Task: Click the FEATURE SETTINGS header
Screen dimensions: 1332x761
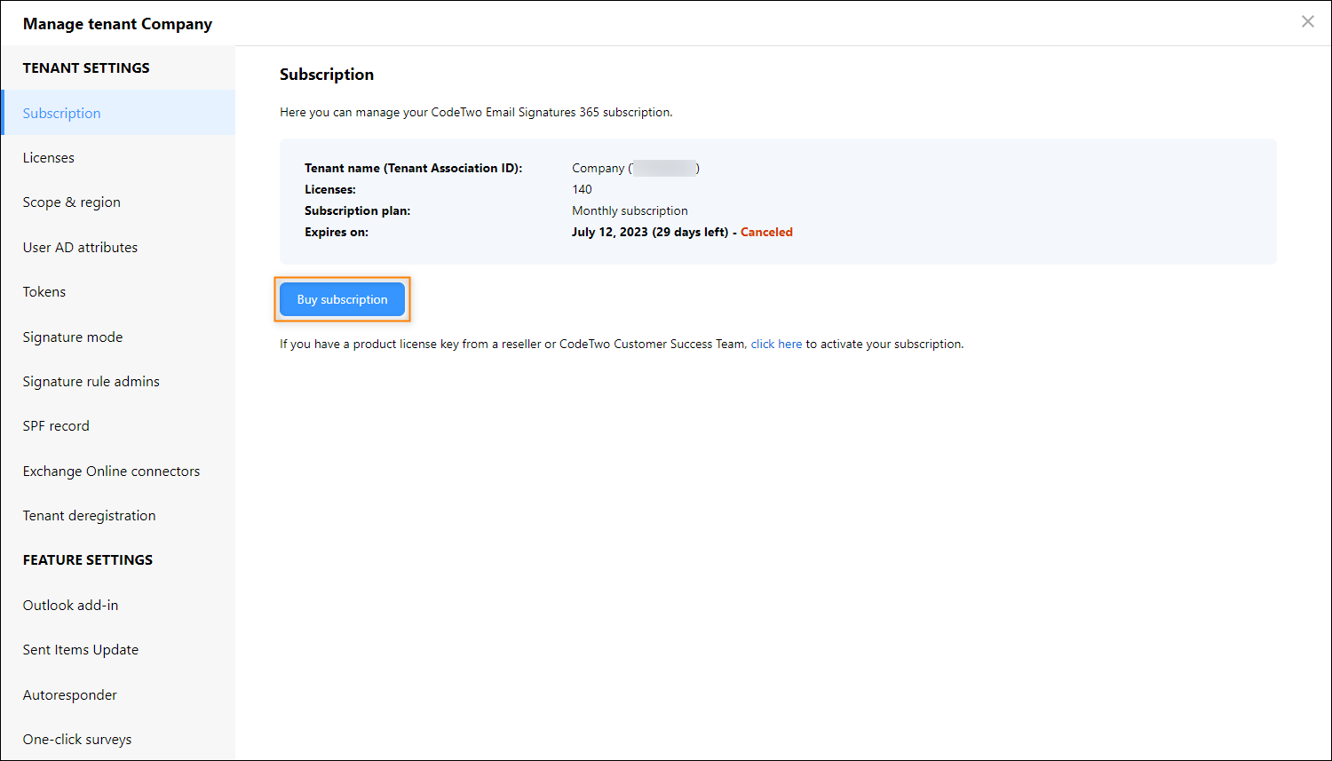Action: (88, 559)
